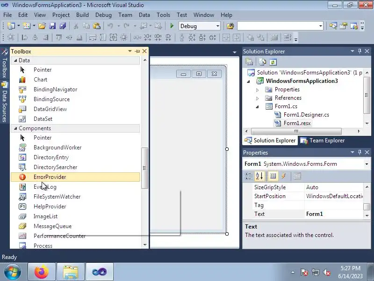Click the New Project toolbar icon
The height and width of the screenshot is (281, 374).
11,26
